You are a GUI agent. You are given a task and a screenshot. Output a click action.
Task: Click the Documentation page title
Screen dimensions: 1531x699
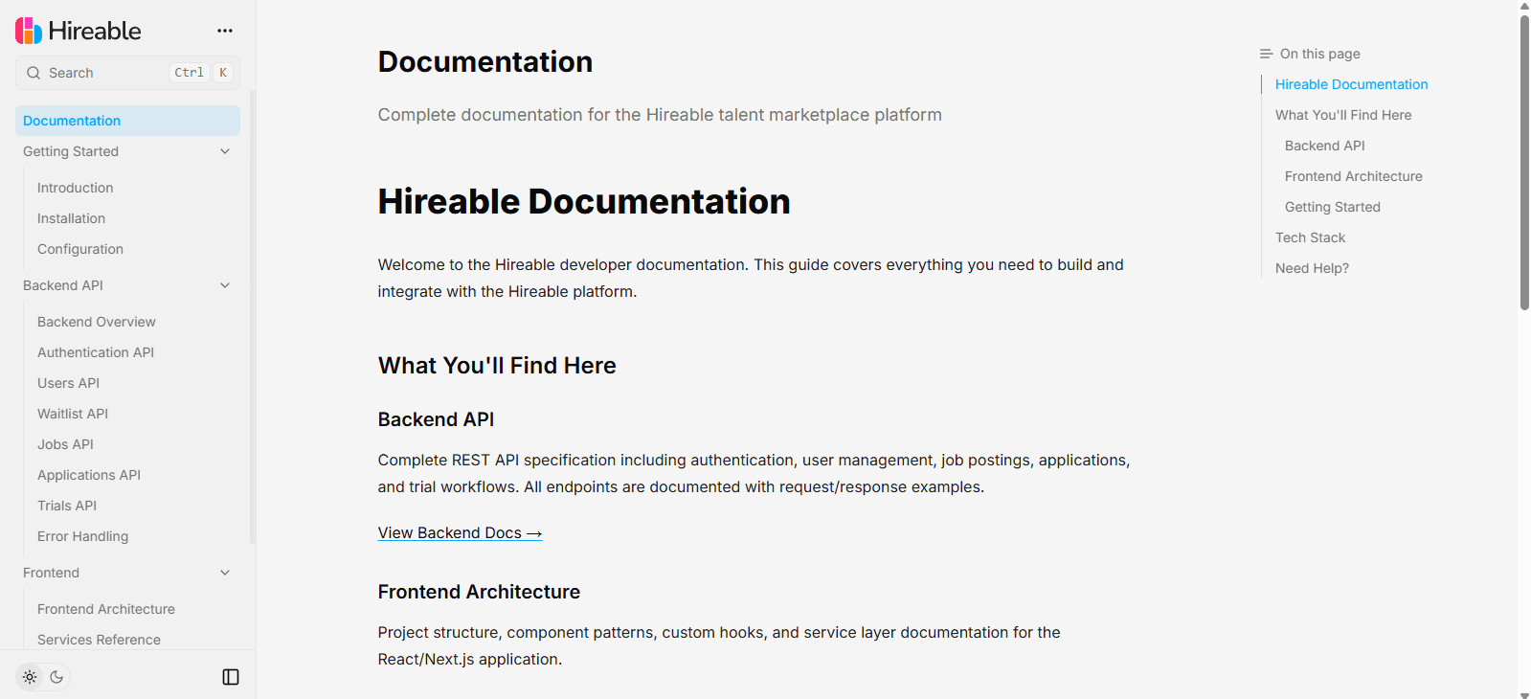[x=485, y=62]
